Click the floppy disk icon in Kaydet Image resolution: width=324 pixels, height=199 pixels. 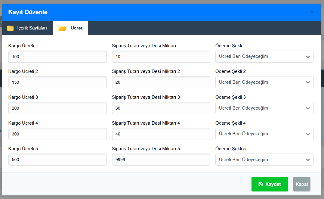click(261, 184)
